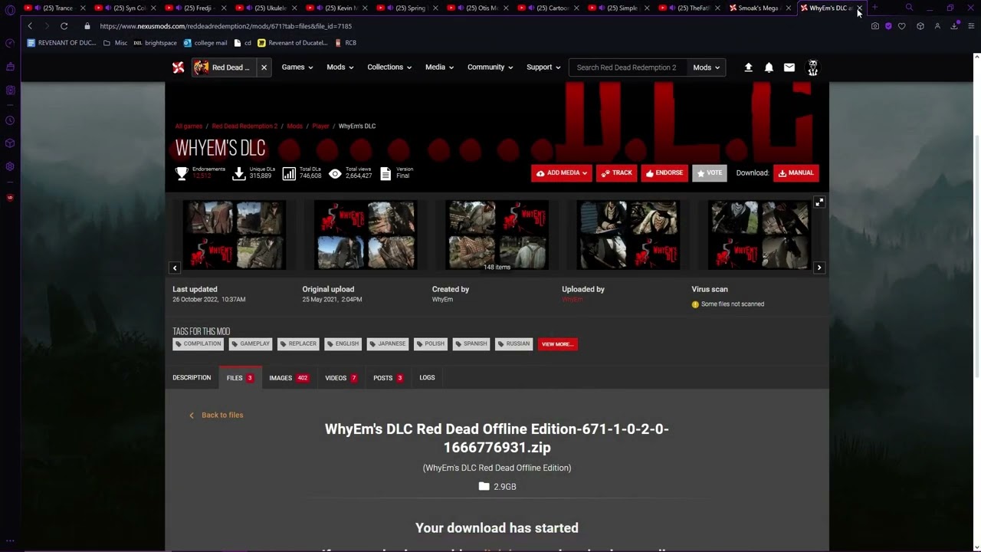Open the sidebar history clock icon
Image resolution: width=981 pixels, height=552 pixels.
10,120
